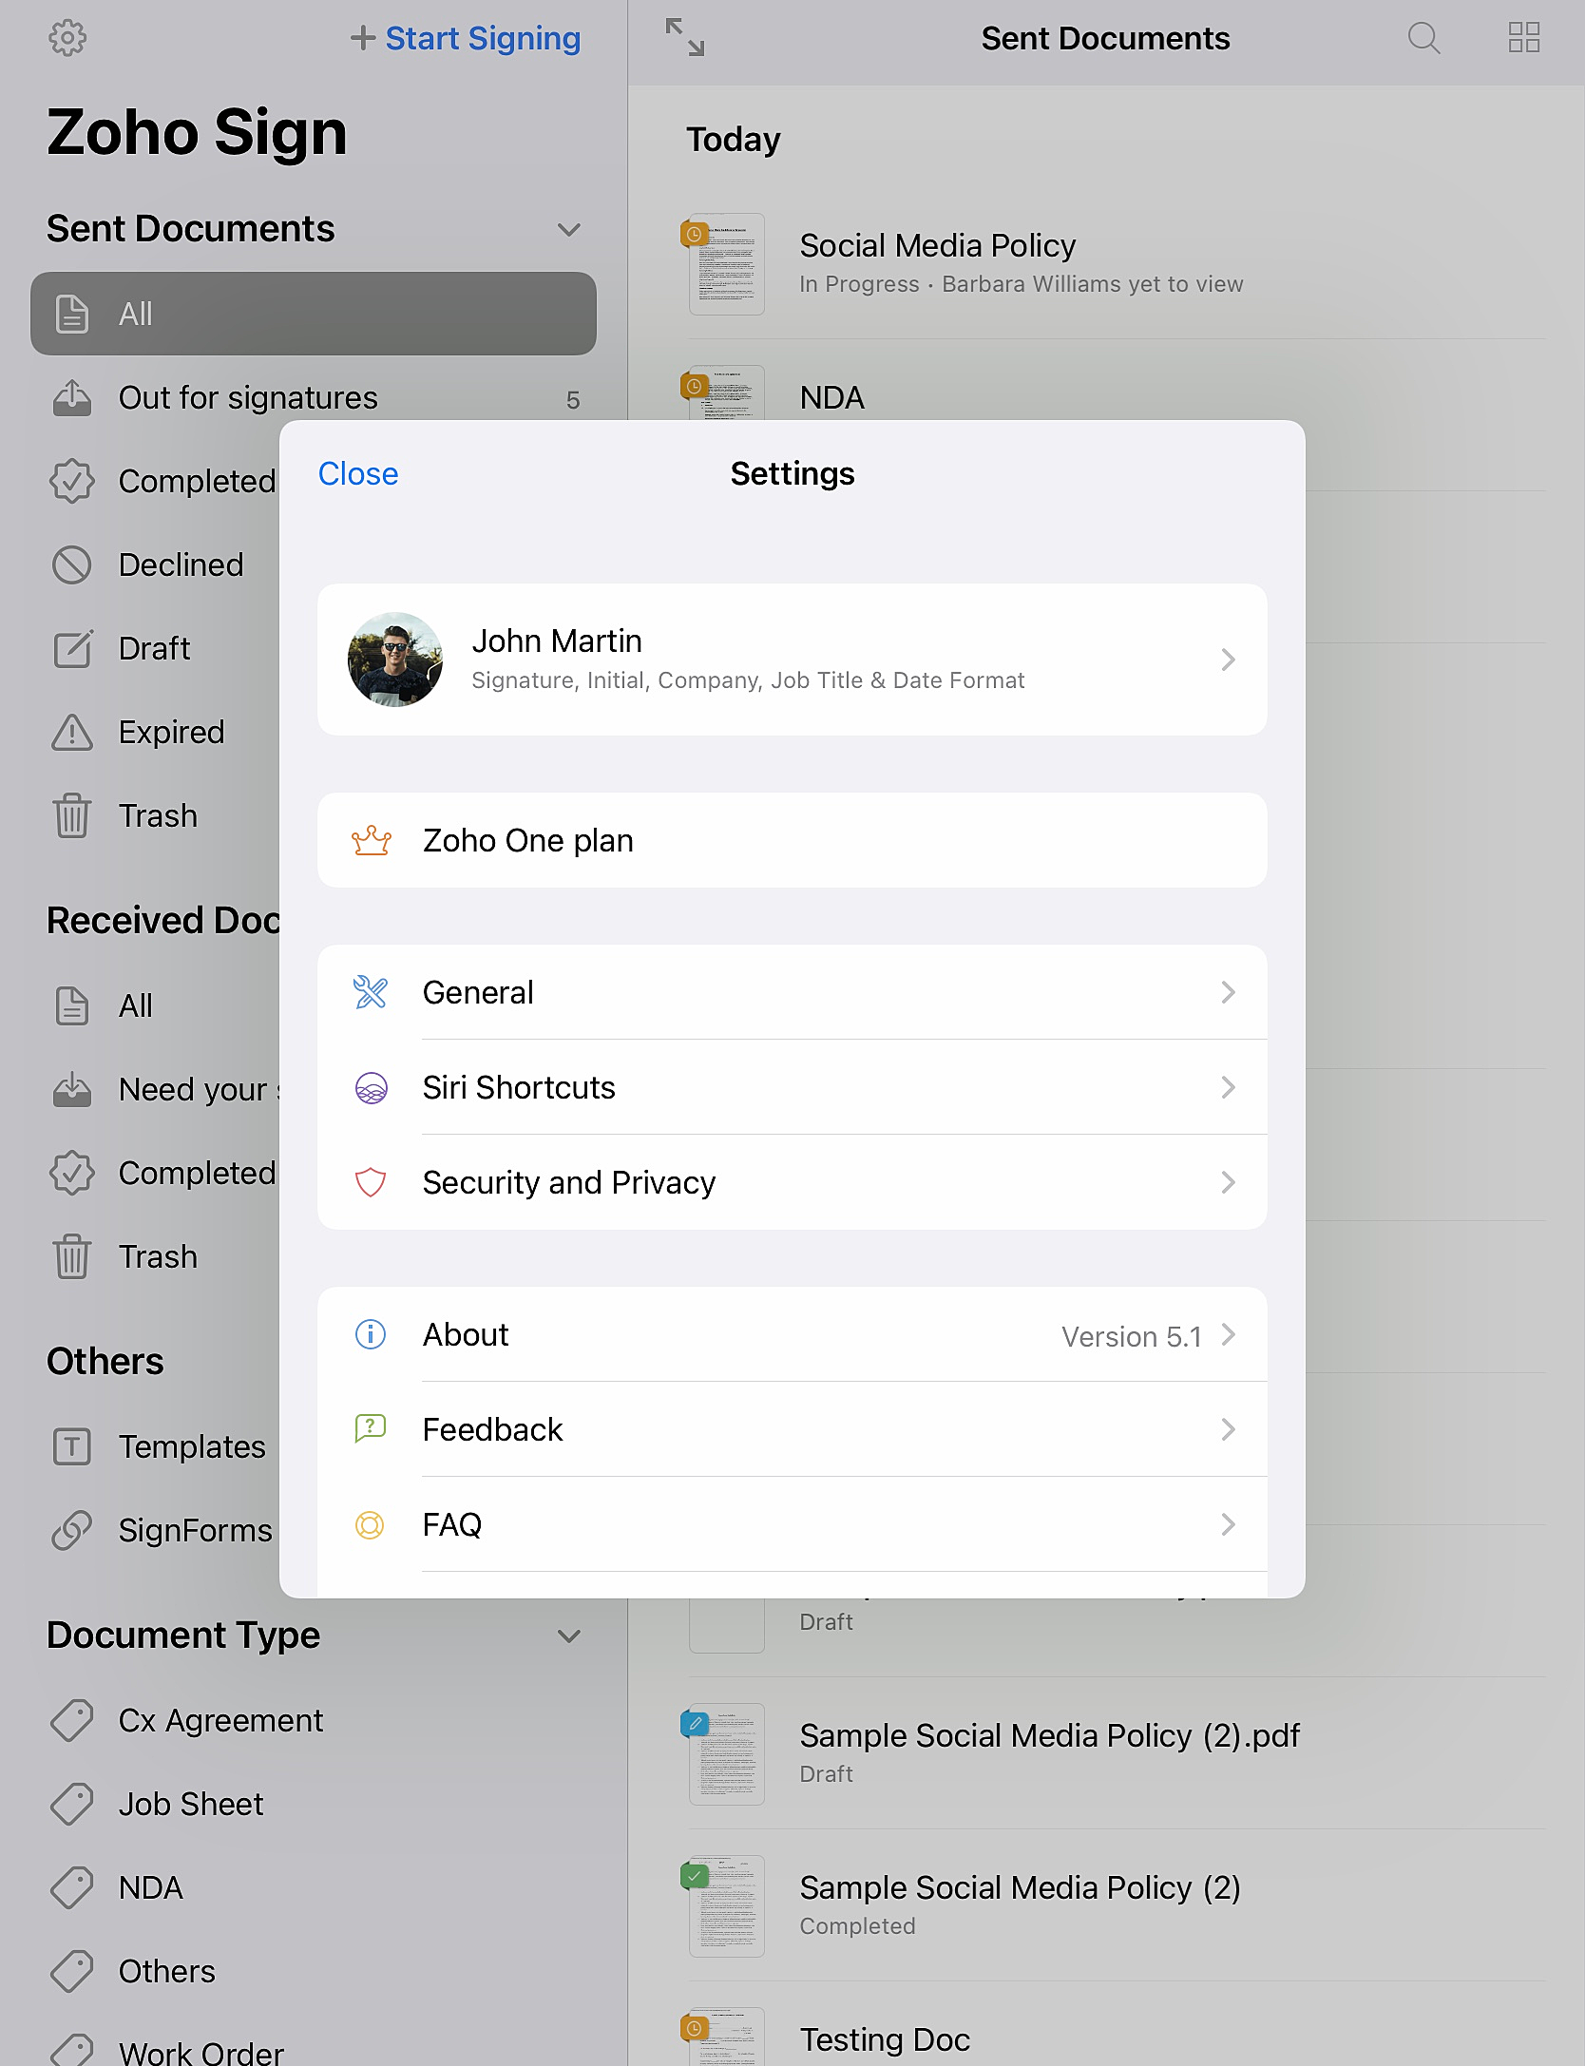This screenshot has width=1585, height=2066.
Task: Open Zoho One plan details
Action: click(792, 840)
